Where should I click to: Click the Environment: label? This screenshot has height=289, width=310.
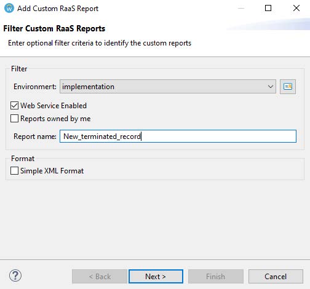pyautogui.click(x=35, y=87)
